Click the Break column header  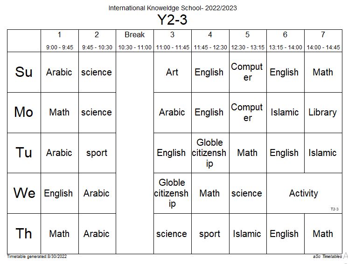pyautogui.click(x=135, y=41)
